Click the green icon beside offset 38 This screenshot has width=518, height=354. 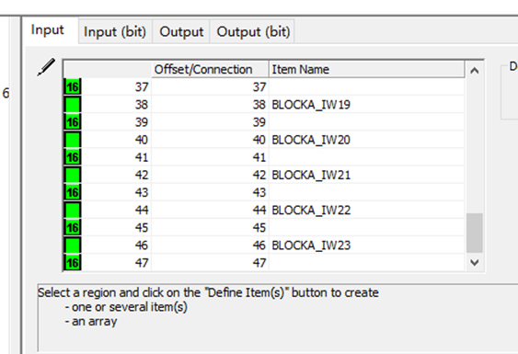[x=73, y=104]
